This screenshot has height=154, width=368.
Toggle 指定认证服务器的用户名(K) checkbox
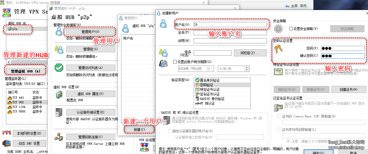[x=170, y=131]
